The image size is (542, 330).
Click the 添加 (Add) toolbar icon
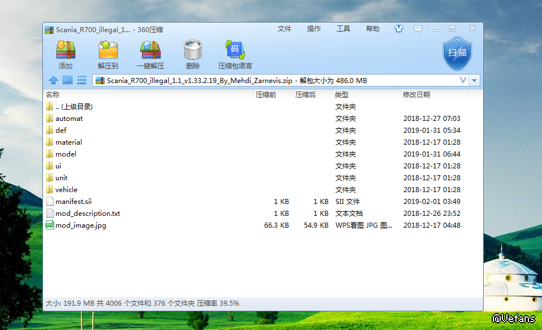point(66,51)
